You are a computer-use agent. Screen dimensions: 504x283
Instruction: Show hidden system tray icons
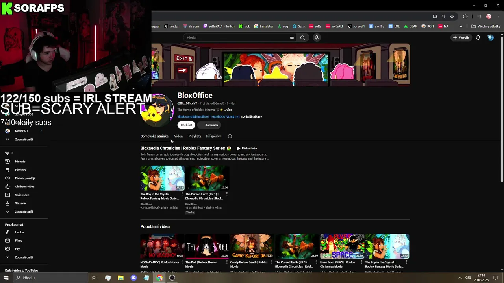(x=460, y=278)
